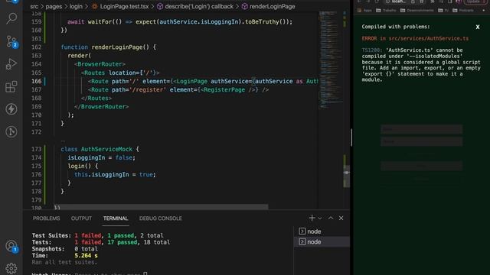Viewport: 490px width, 275px height.
Task: Open the Apps bookmark in the browser
Action: 364,10
